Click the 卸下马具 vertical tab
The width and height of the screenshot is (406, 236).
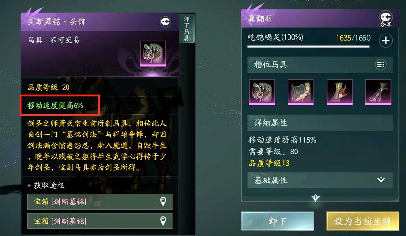coord(186,28)
